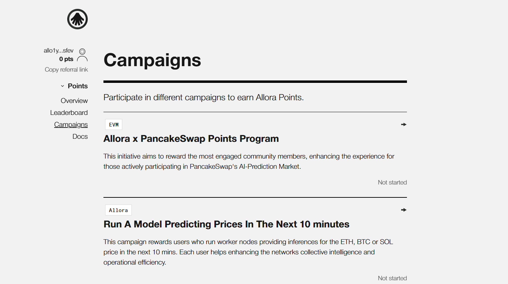The height and width of the screenshot is (284, 508).
Task: Click the Allora tag badge
Action: pyautogui.click(x=118, y=210)
